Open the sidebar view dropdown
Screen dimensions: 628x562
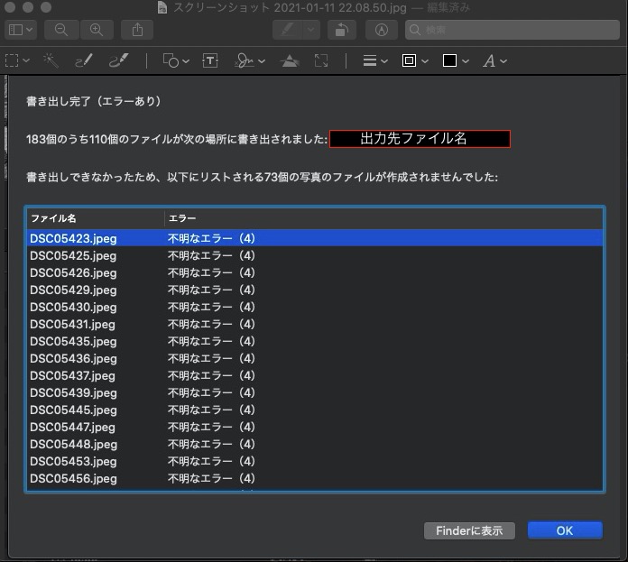(x=22, y=29)
